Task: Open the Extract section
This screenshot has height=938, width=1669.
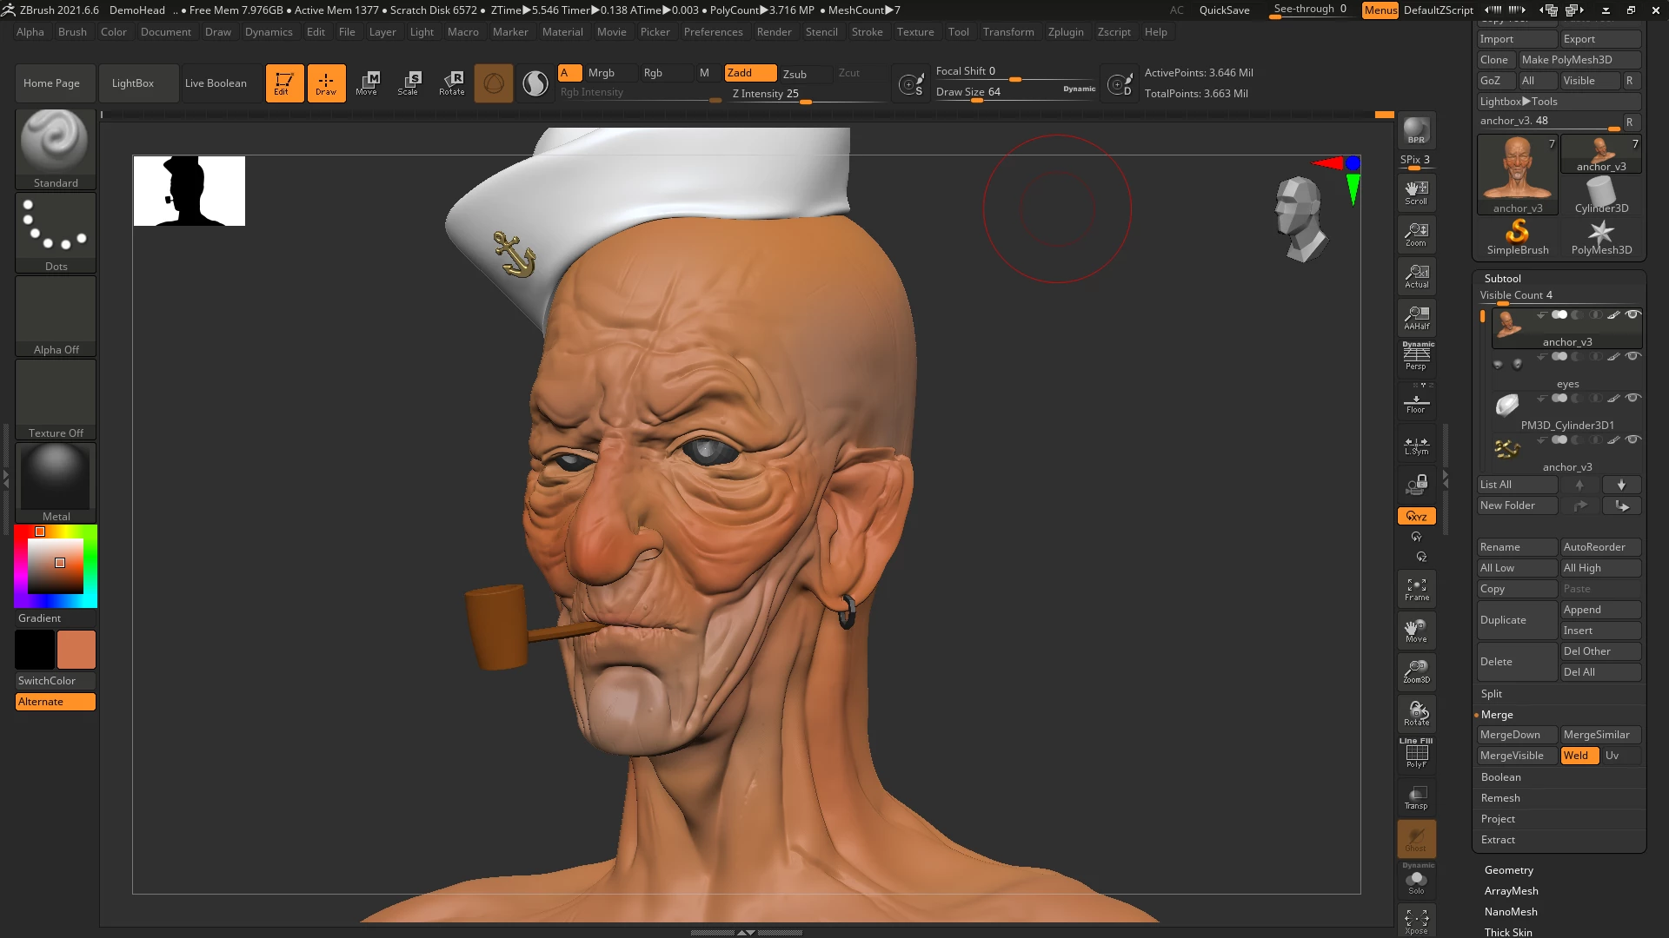Action: click(1497, 840)
